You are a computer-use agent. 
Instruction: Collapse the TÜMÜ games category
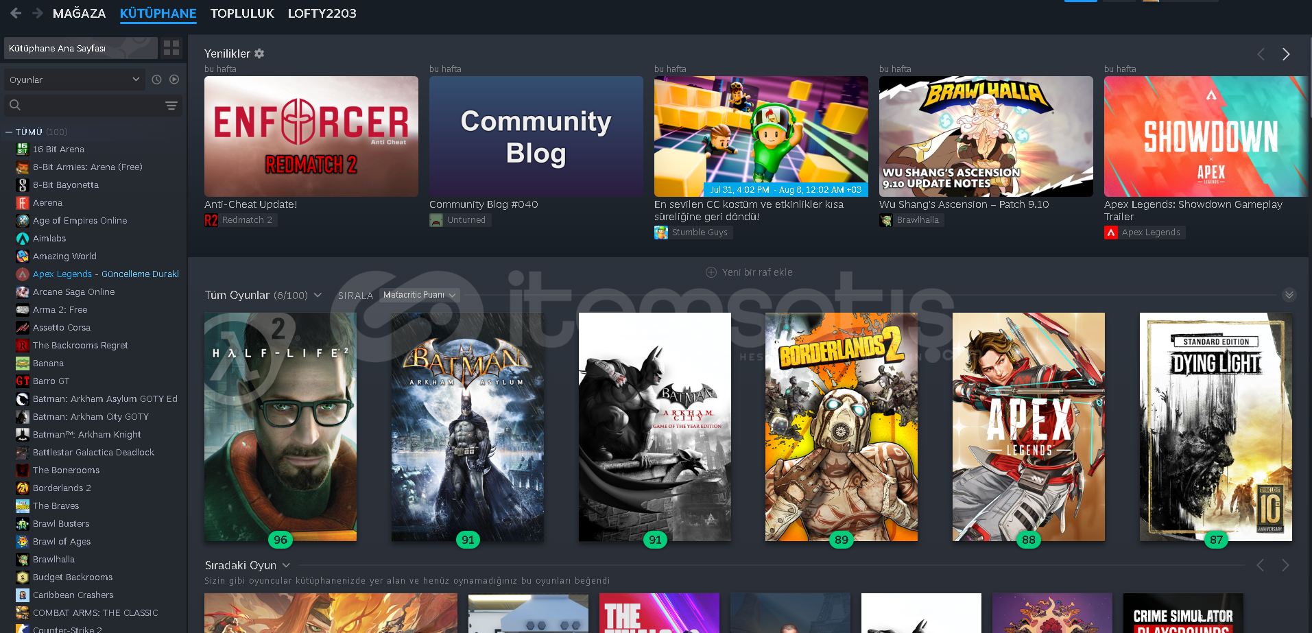tap(8, 132)
